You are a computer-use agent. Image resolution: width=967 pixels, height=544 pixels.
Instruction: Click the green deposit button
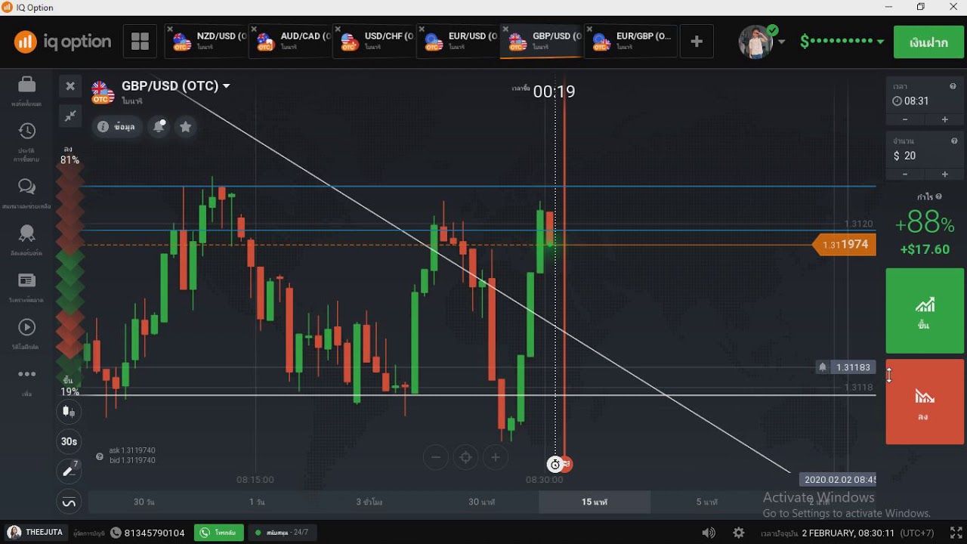pyautogui.click(x=928, y=42)
